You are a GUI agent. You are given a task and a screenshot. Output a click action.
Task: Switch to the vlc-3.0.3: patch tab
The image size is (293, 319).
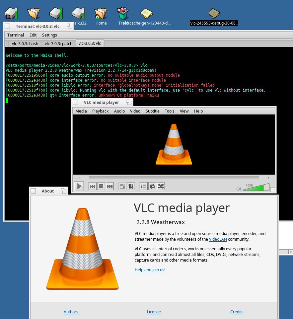(x=58, y=43)
